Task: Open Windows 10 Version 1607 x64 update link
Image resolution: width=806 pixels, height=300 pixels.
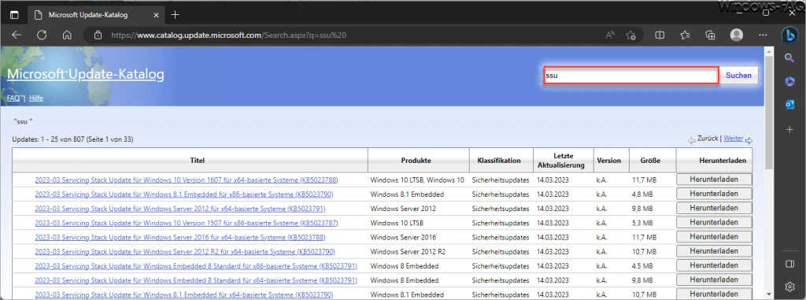Action: click(187, 180)
